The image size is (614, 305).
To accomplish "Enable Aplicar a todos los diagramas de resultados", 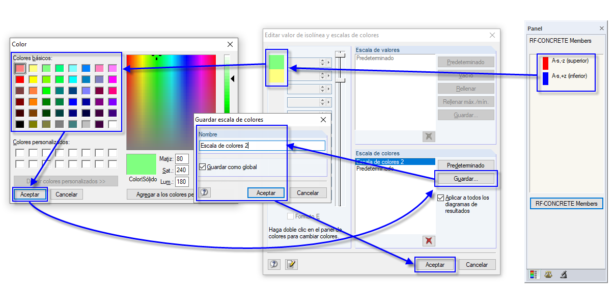I will tap(441, 198).
